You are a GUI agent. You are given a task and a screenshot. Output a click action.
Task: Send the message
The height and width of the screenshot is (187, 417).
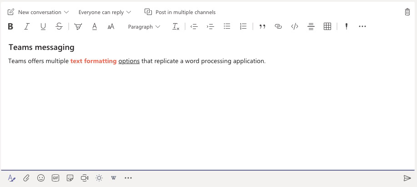(407, 178)
